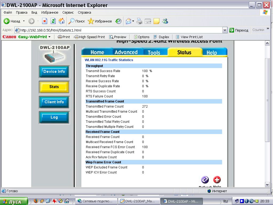Open the History clock icon
The image size is (273, 205).
click(118, 21)
